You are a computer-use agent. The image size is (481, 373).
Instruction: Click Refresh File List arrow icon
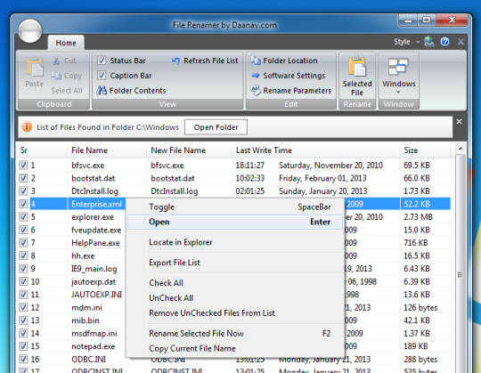point(175,61)
